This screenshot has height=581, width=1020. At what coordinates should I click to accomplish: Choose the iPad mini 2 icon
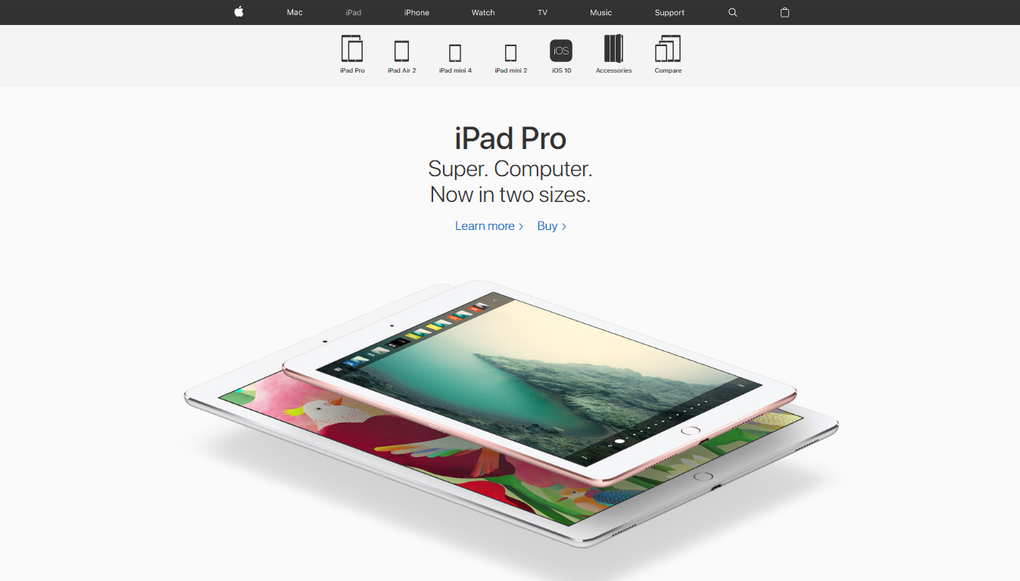[x=510, y=54]
